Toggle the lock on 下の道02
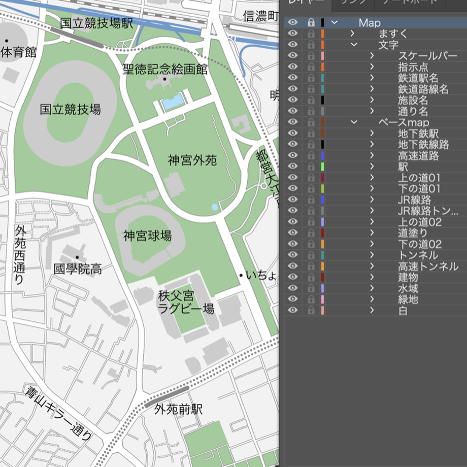Screen dimensions: 467x467 311,244
